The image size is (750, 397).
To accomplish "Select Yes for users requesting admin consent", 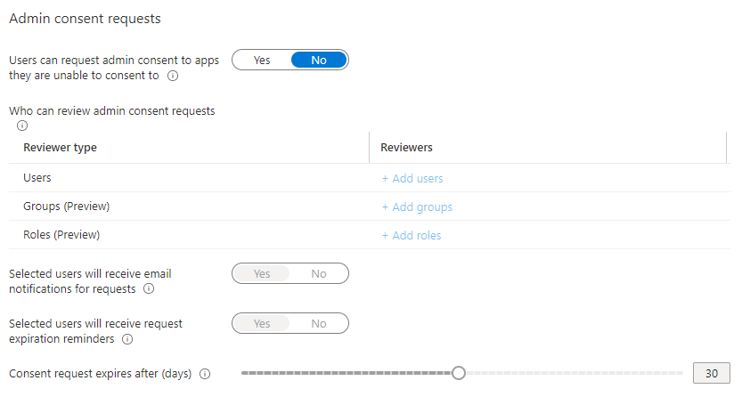I will pos(262,61).
